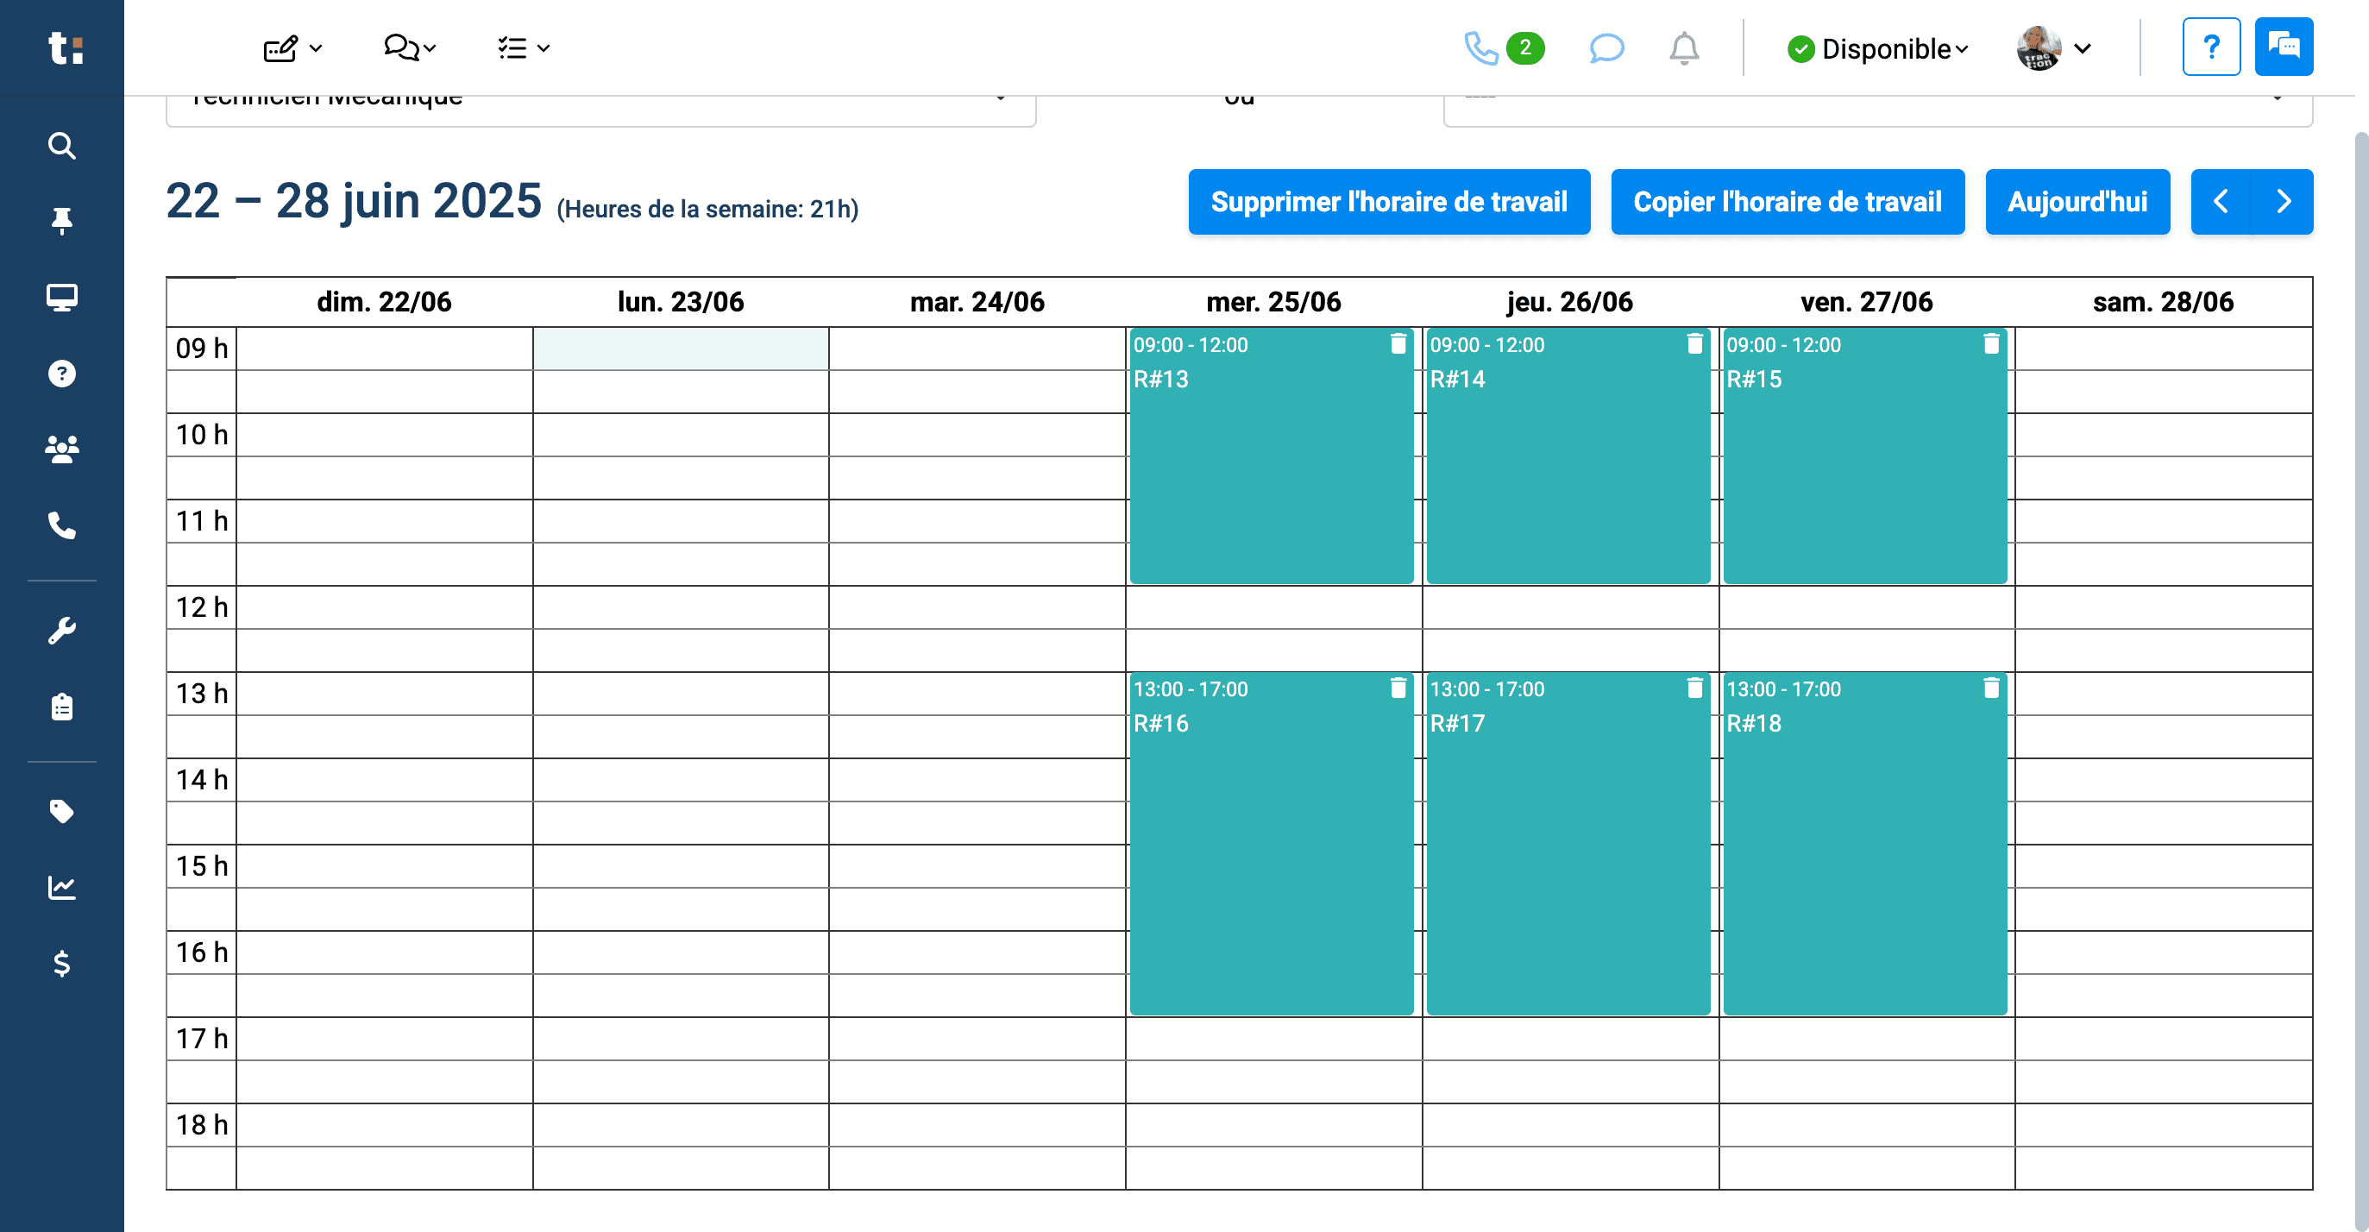Click the lun. 23/06 column header
The width and height of the screenshot is (2369, 1232).
coord(681,302)
